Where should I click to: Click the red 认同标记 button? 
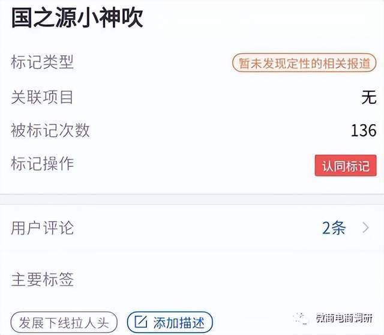tap(346, 166)
